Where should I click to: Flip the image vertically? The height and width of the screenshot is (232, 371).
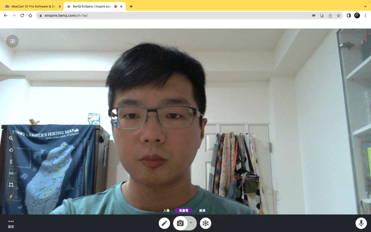(x=11, y=162)
